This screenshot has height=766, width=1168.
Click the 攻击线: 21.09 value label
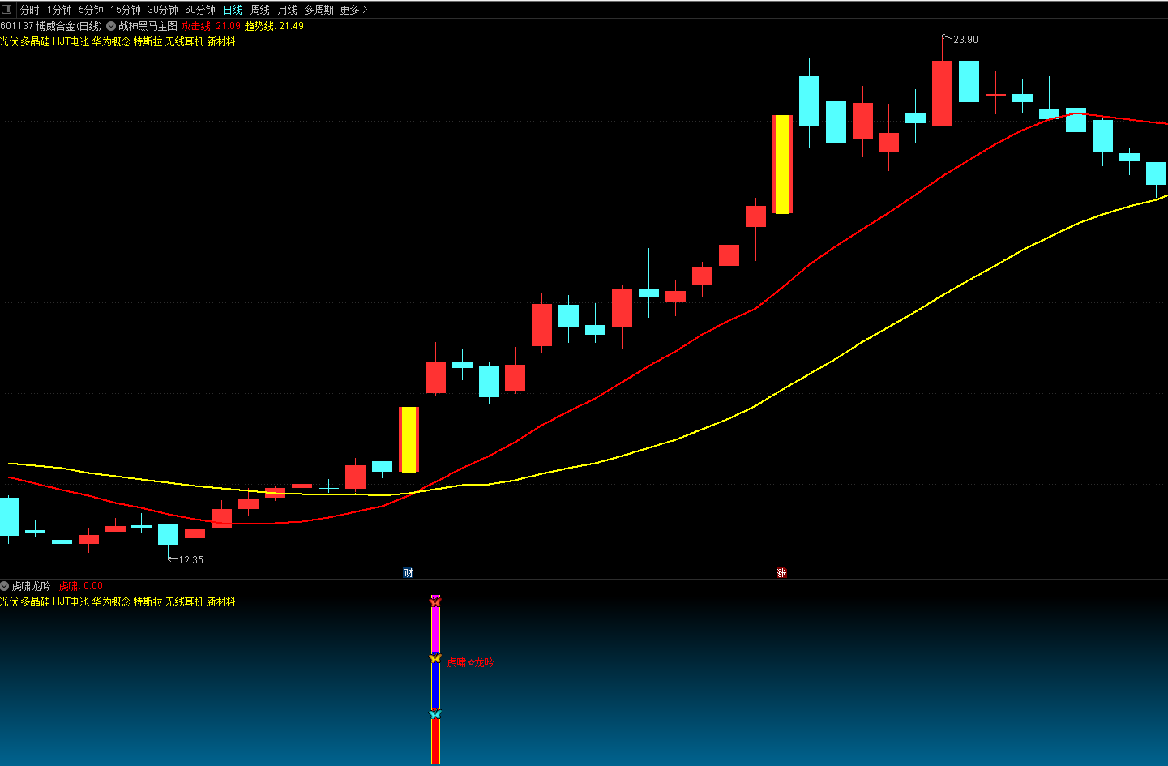211,26
